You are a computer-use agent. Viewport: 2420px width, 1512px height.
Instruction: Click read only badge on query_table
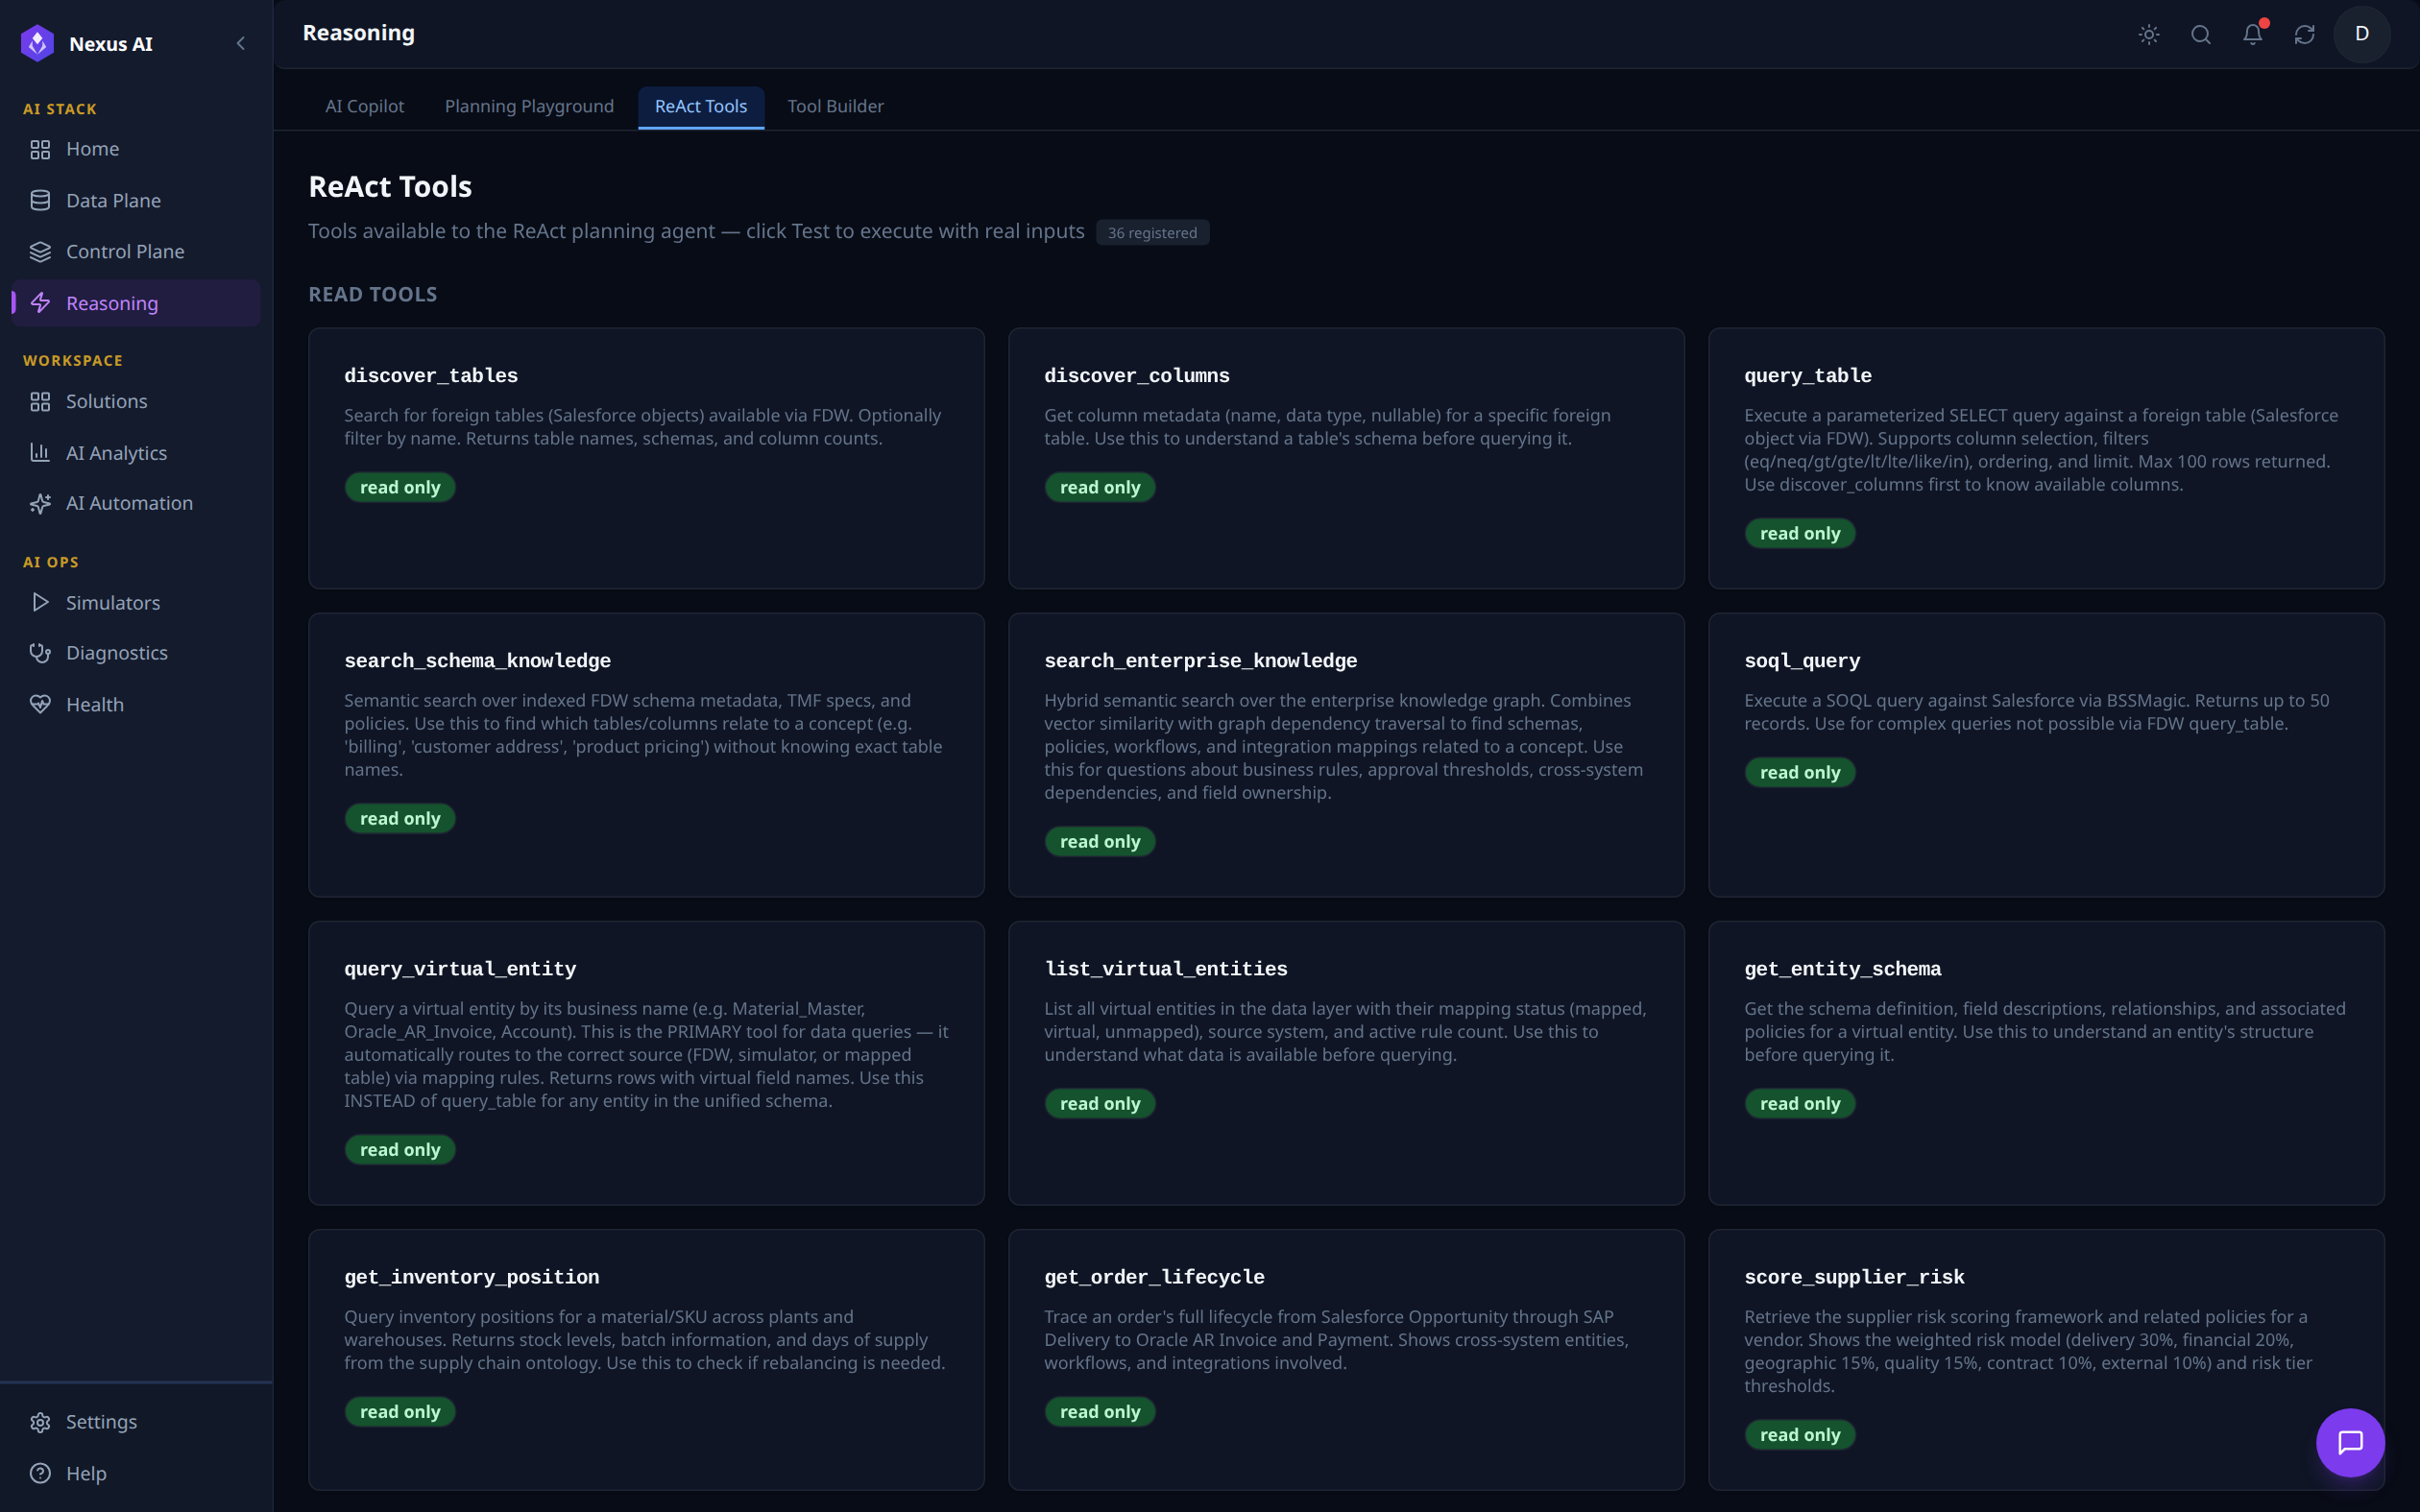tap(1800, 533)
